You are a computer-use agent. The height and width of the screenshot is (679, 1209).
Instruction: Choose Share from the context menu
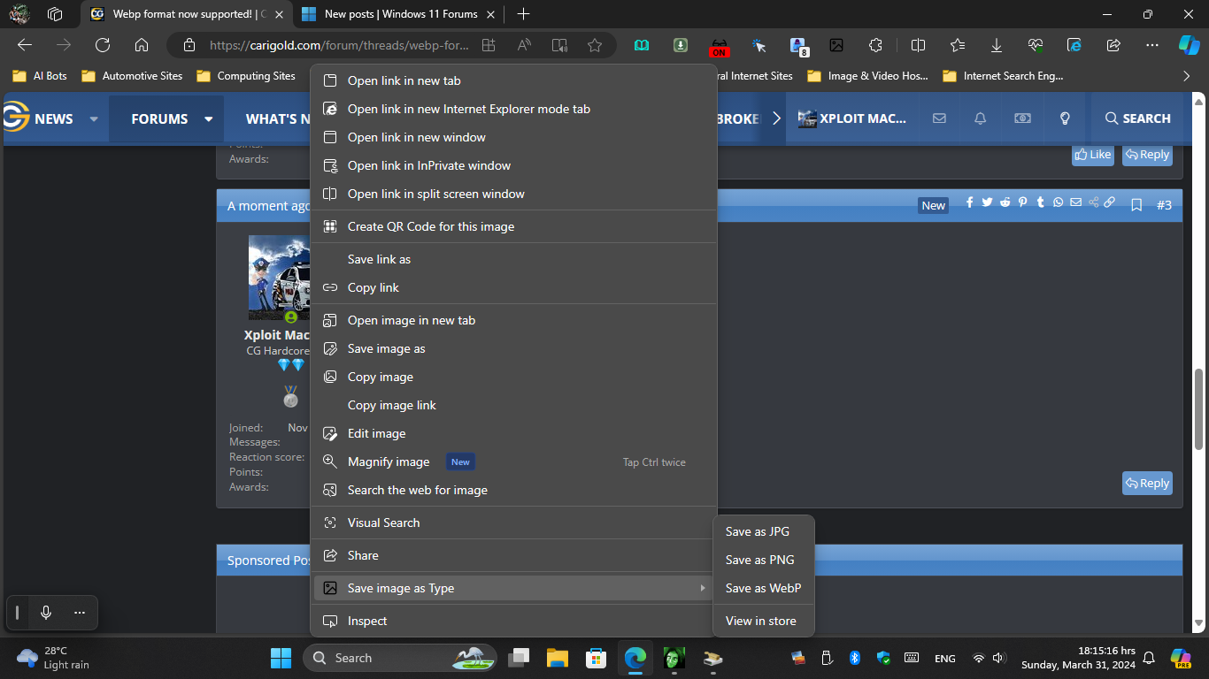click(513, 555)
